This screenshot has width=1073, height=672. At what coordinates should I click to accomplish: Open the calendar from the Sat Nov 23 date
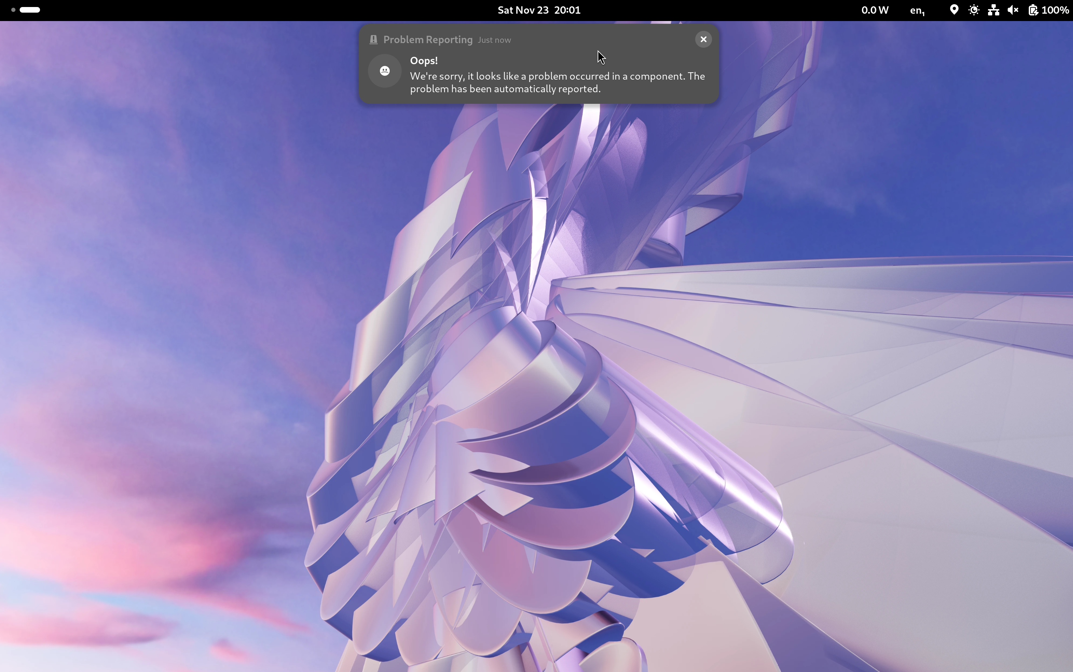coord(523,10)
